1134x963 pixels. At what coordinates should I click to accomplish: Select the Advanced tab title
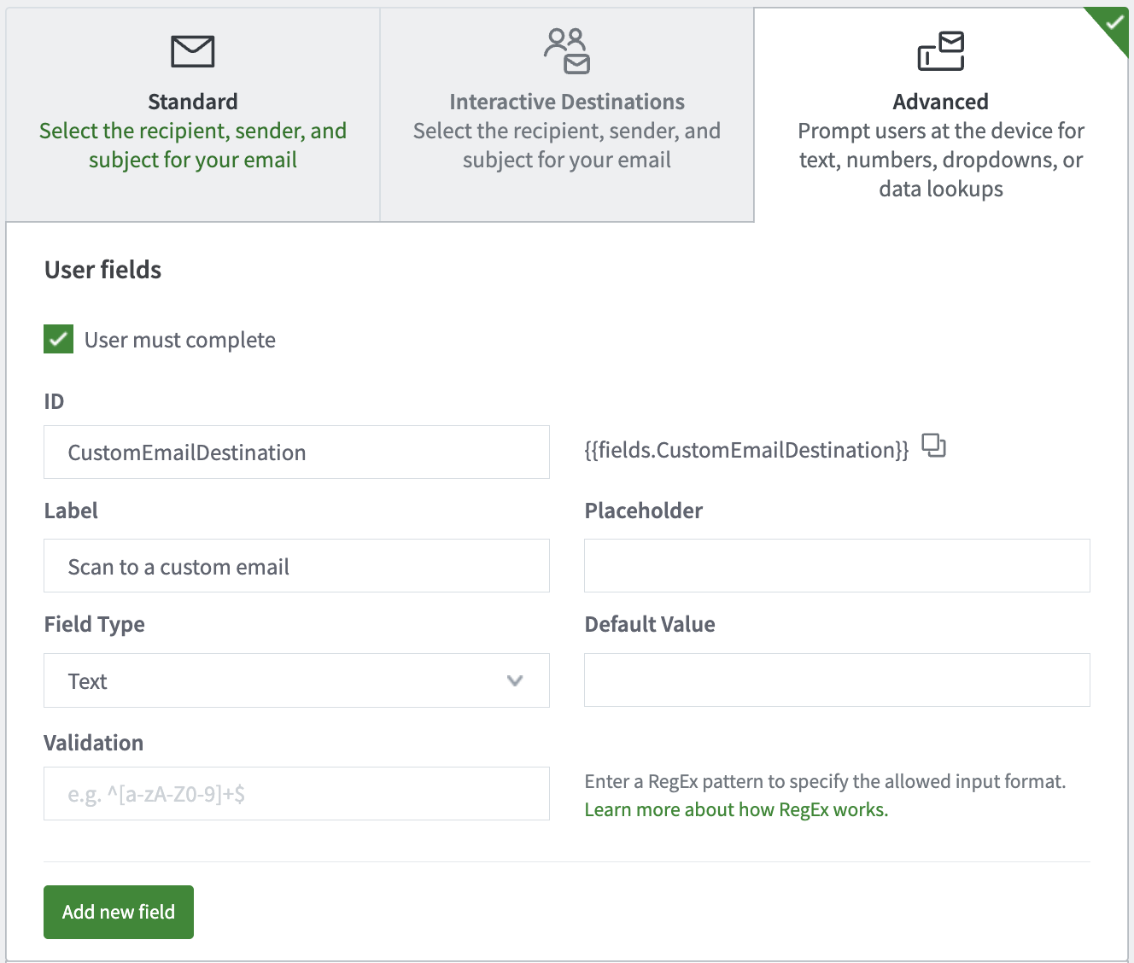[x=940, y=102]
